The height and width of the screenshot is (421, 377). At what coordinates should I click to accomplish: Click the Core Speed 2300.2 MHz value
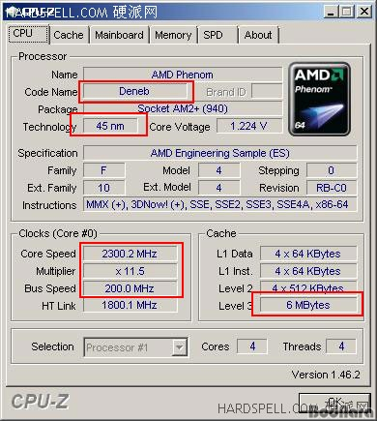coord(130,254)
